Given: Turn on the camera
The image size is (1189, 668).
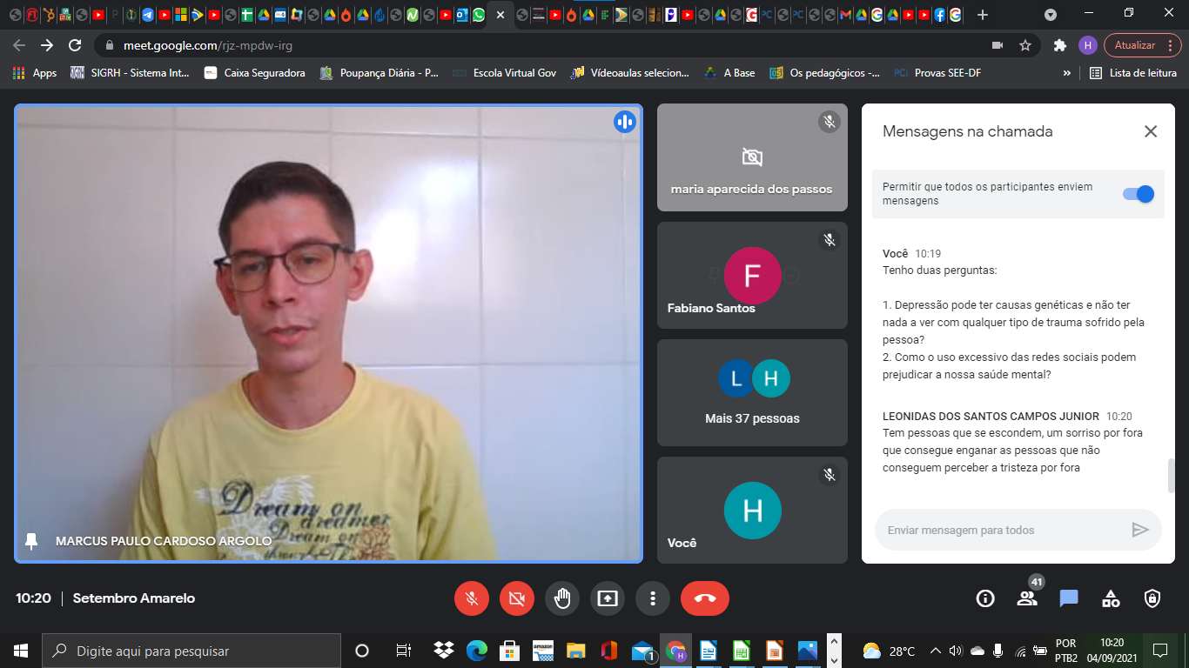Looking at the screenshot, I should [x=517, y=598].
